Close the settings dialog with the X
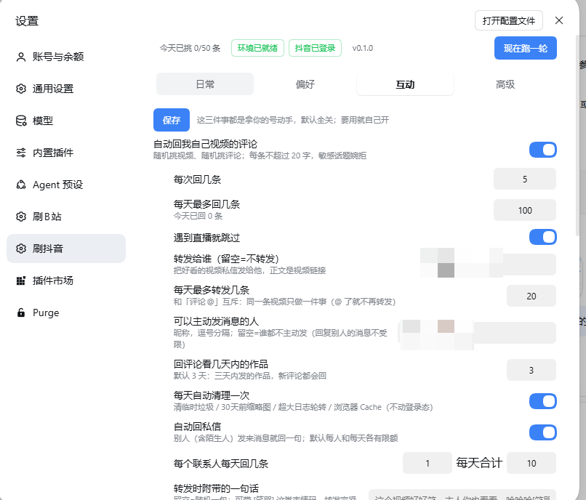 pos(558,20)
